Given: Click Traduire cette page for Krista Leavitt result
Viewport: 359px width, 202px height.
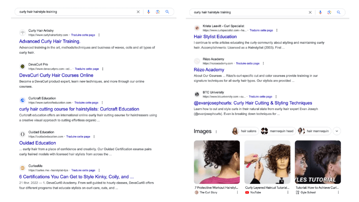Looking at the screenshot, I should 261,30.
